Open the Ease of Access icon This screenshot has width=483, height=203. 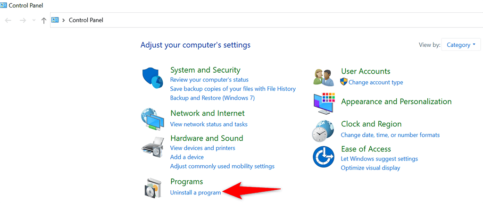pyautogui.click(x=324, y=156)
